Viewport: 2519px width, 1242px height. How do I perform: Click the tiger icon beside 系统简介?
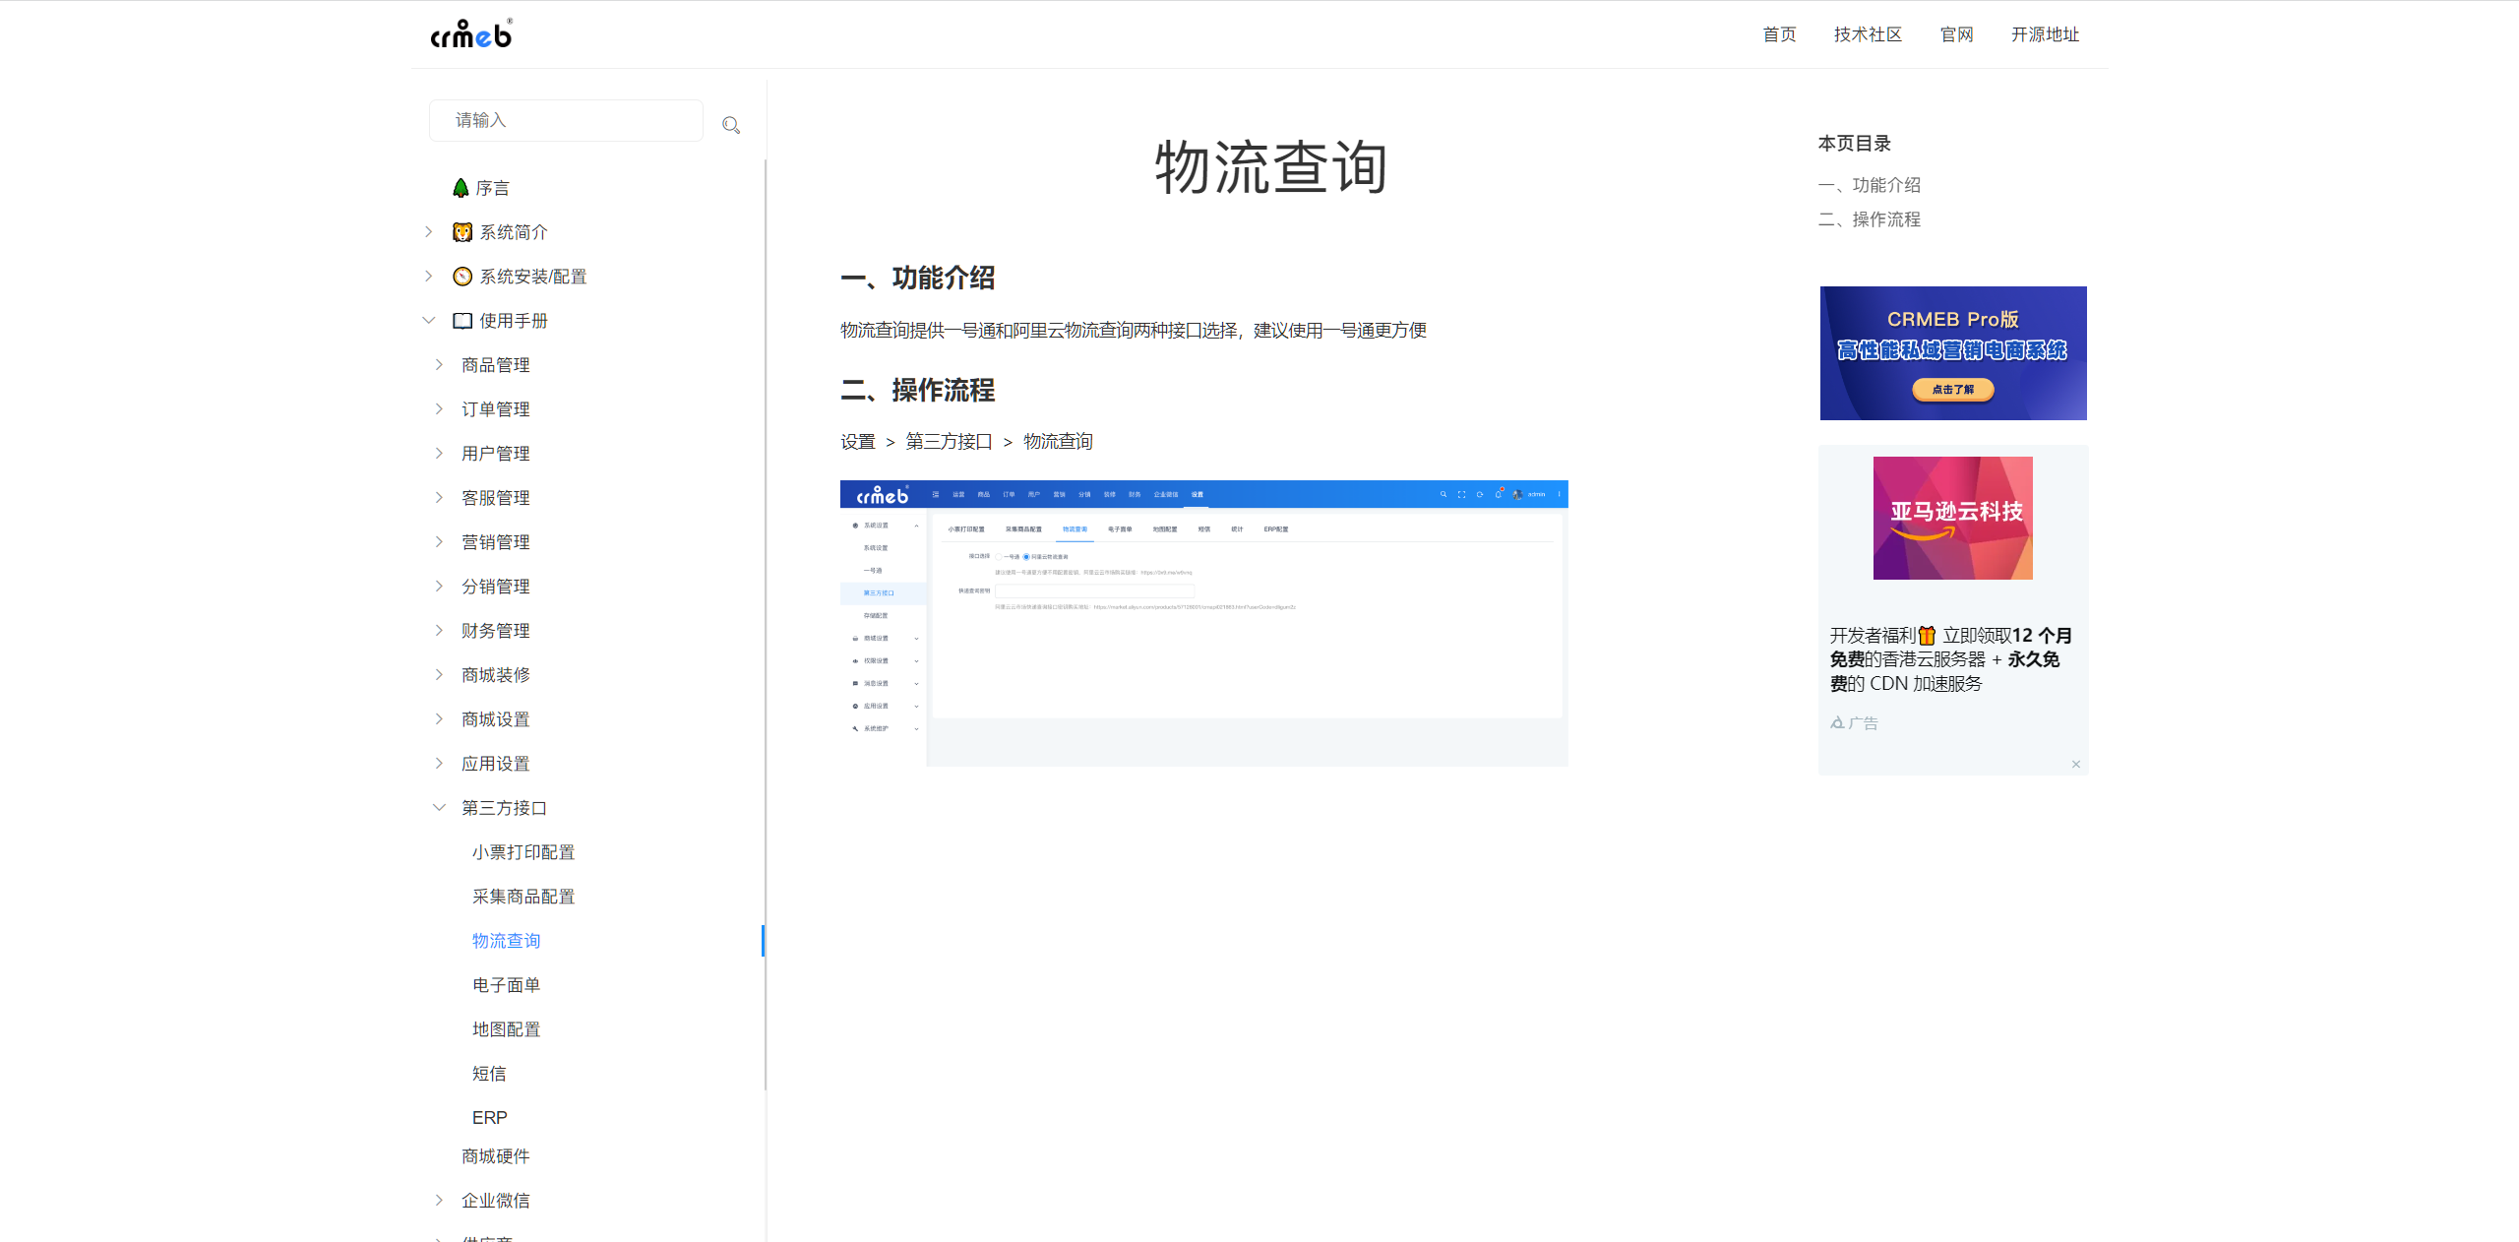click(462, 232)
